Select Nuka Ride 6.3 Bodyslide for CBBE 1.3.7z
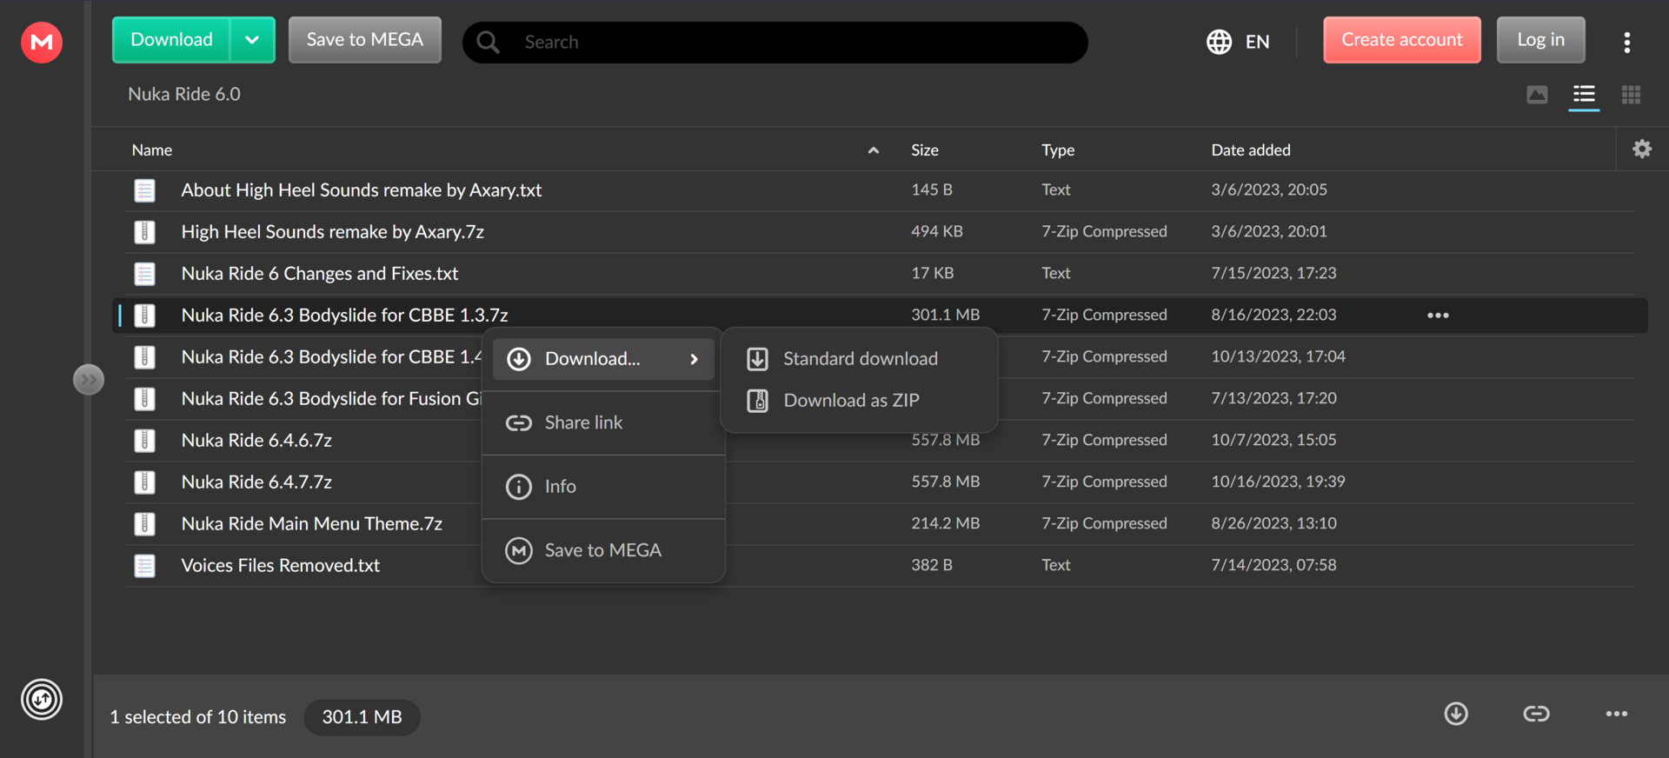 [x=345, y=316]
